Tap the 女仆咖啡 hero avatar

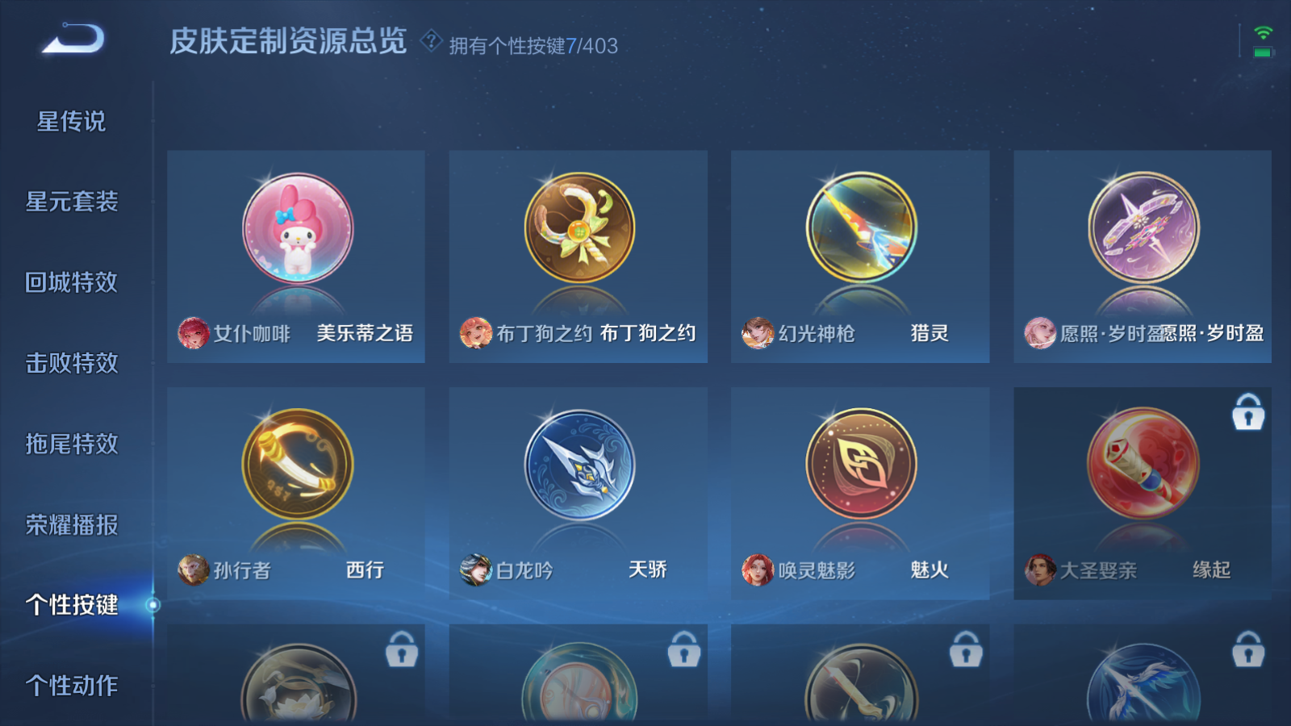click(194, 333)
